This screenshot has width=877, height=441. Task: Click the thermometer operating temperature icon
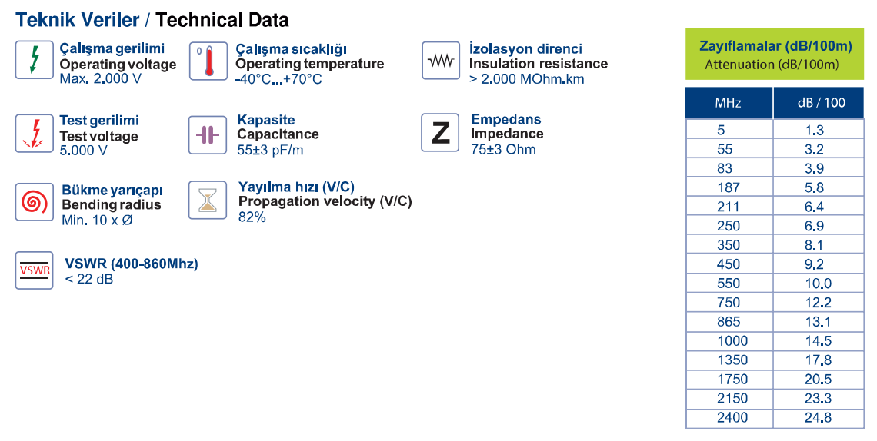pyautogui.click(x=208, y=61)
